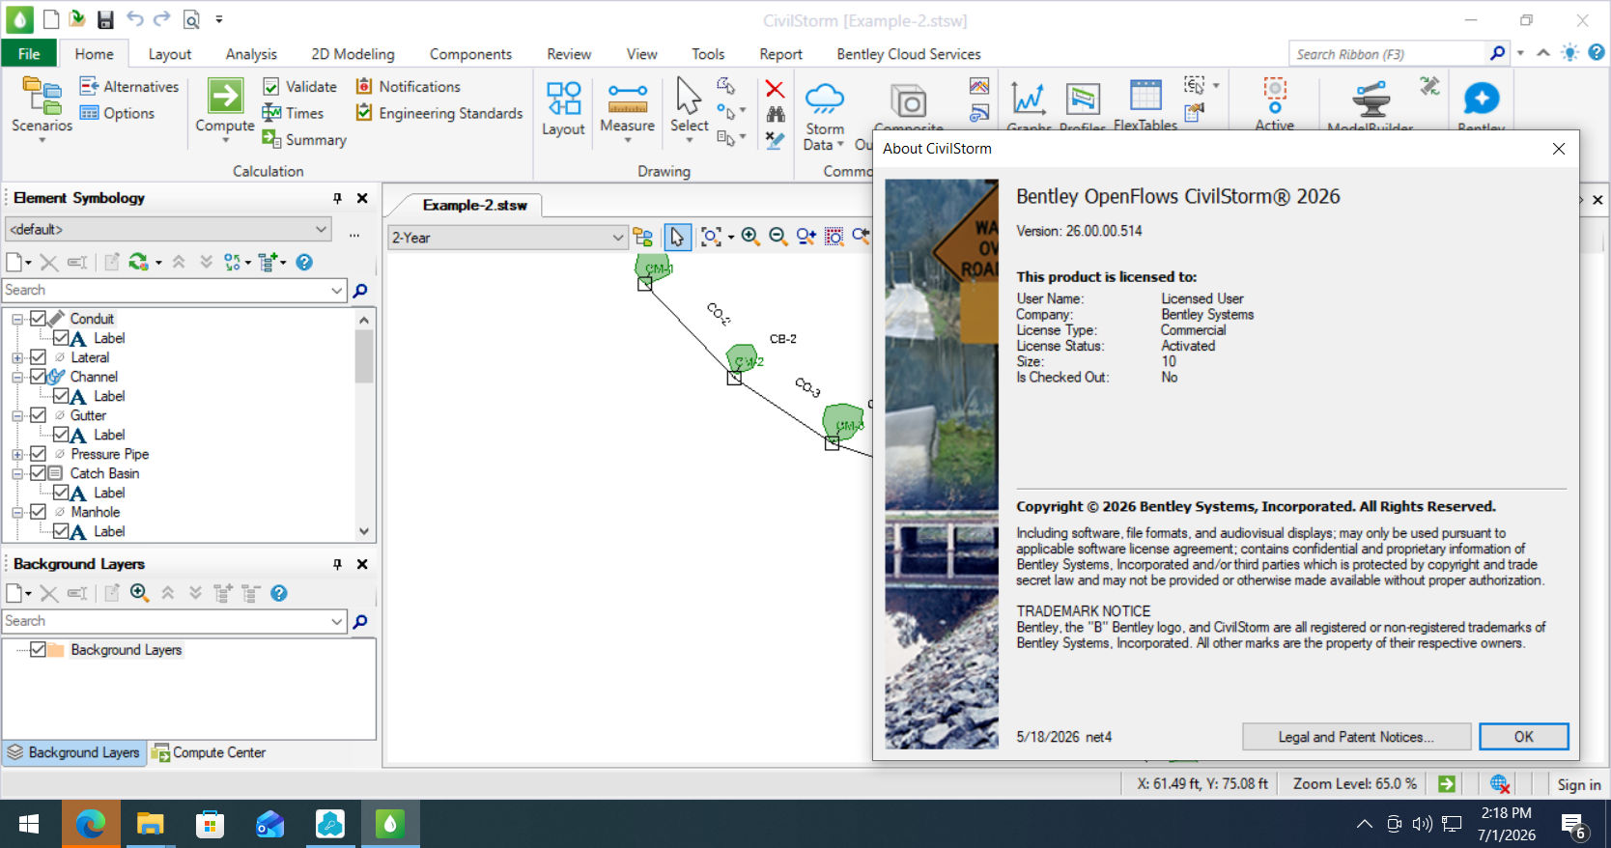Expand the Pressure Pipe tree node
Viewport: 1611px width, 848px height.
[x=17, y=454]
